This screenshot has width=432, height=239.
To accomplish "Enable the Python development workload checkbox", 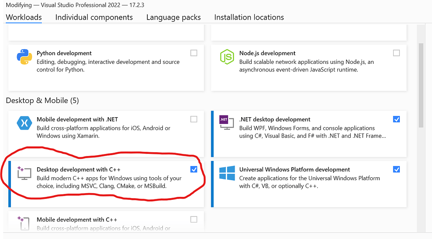I will [194, 53].
